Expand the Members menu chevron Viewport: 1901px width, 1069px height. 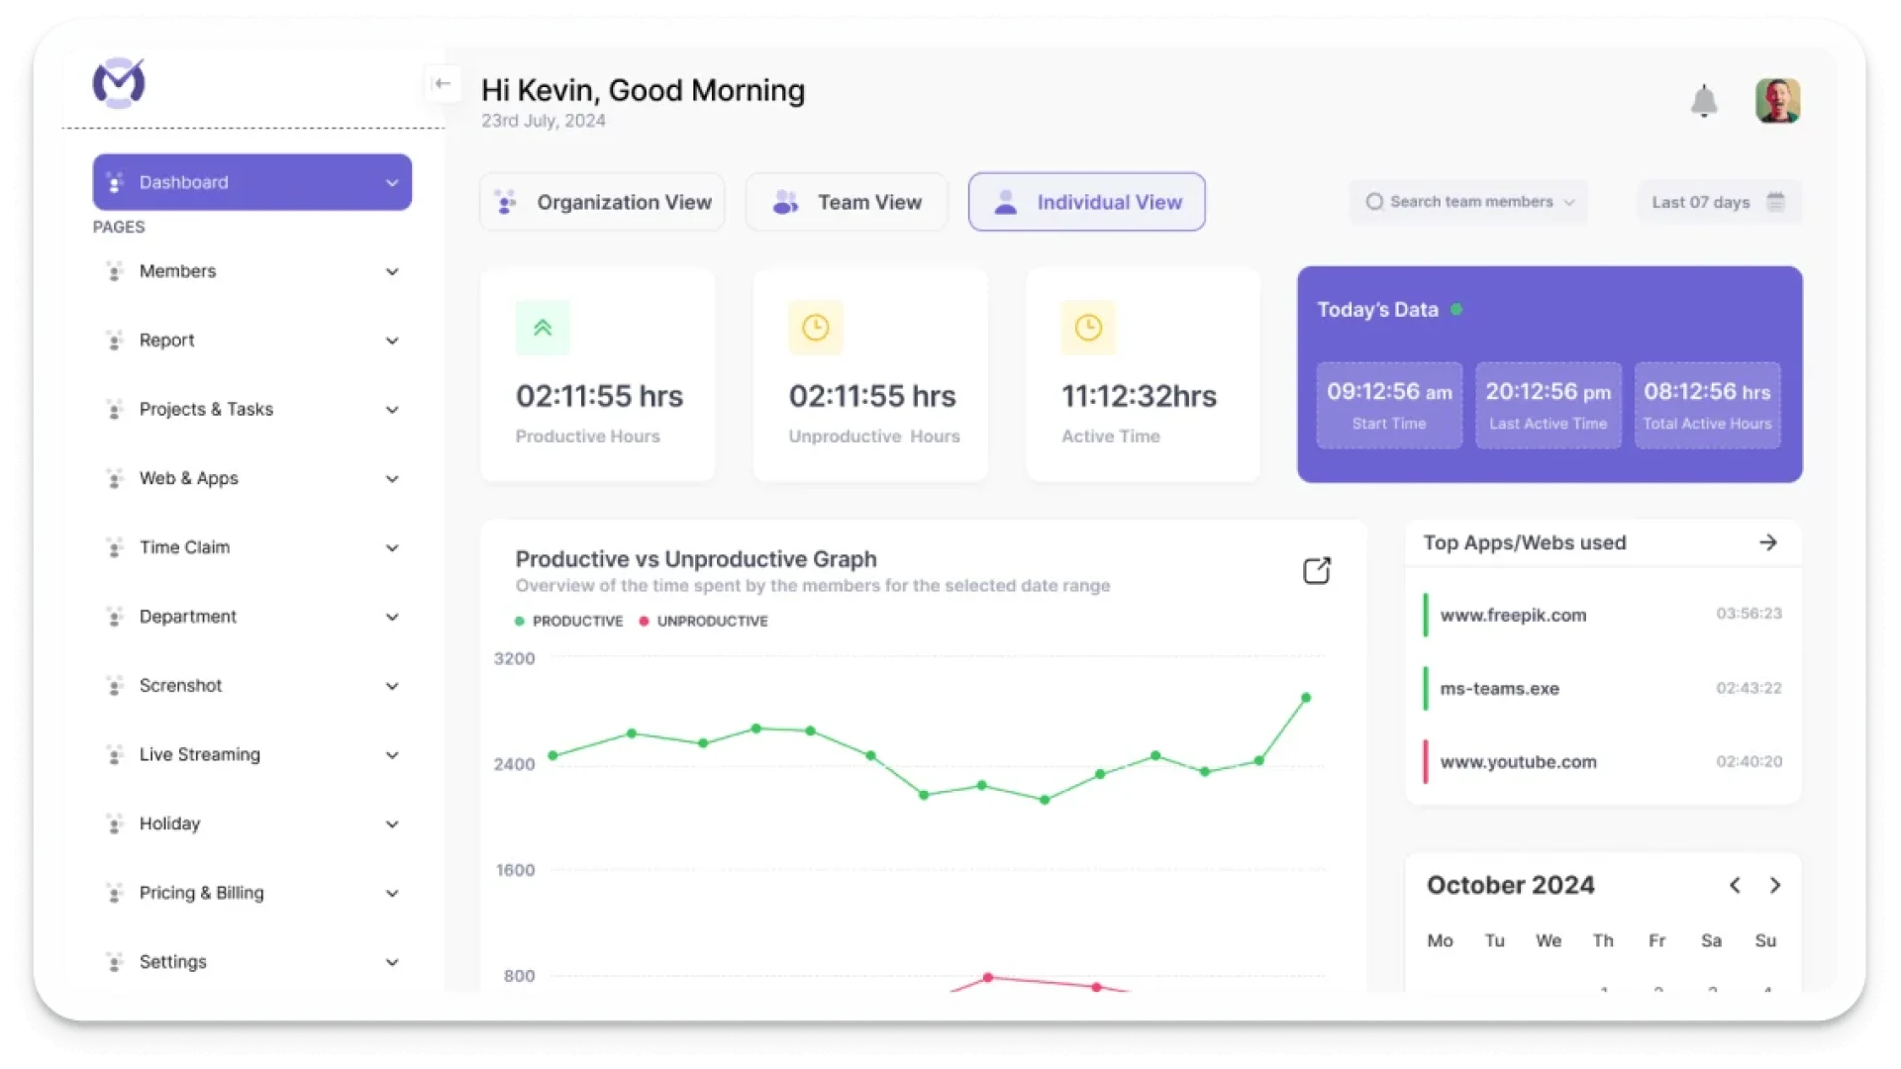click(x=392, y=271)
